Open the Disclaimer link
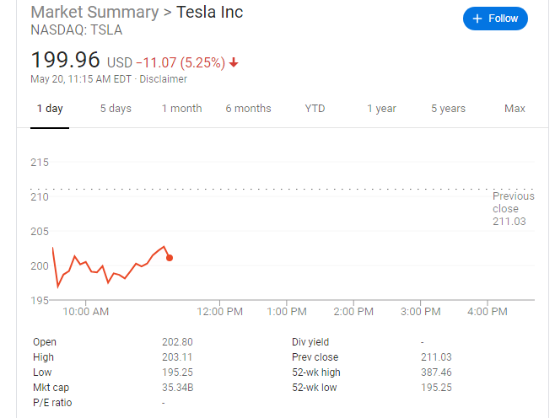This screenshot has width=555, height=418. (x=164, y=79)
